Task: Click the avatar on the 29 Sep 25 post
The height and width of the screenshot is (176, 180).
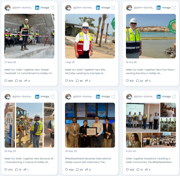Action: click(8, 97)
